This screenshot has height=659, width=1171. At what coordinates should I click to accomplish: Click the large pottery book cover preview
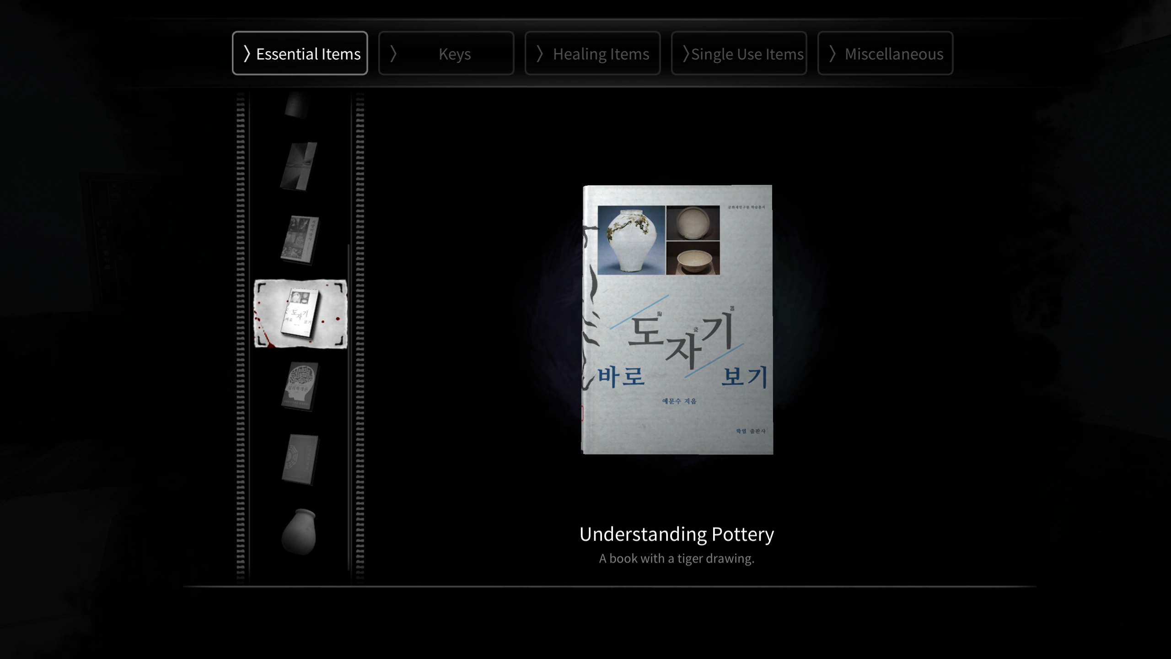pos(677,319)
